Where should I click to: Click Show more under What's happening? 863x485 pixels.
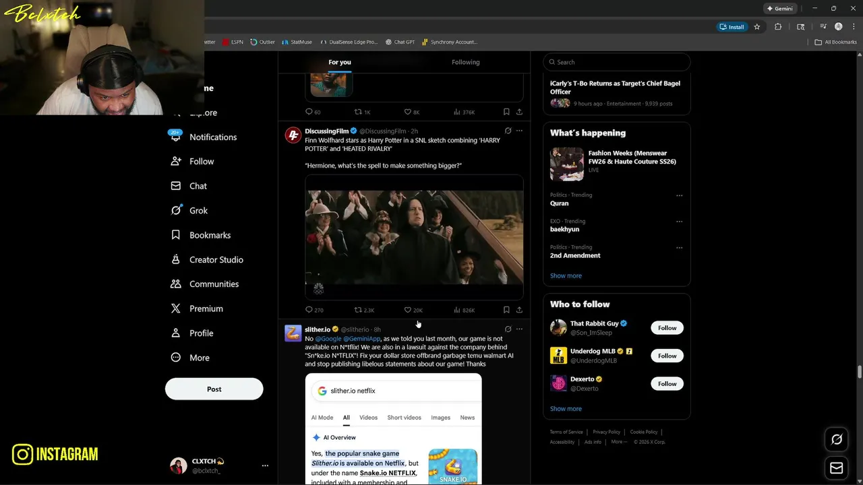pyautogui.click(x=566, y=276)
